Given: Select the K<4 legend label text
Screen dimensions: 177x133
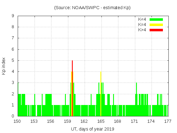Looking at the screenshot, I should [x=142, y=19].
